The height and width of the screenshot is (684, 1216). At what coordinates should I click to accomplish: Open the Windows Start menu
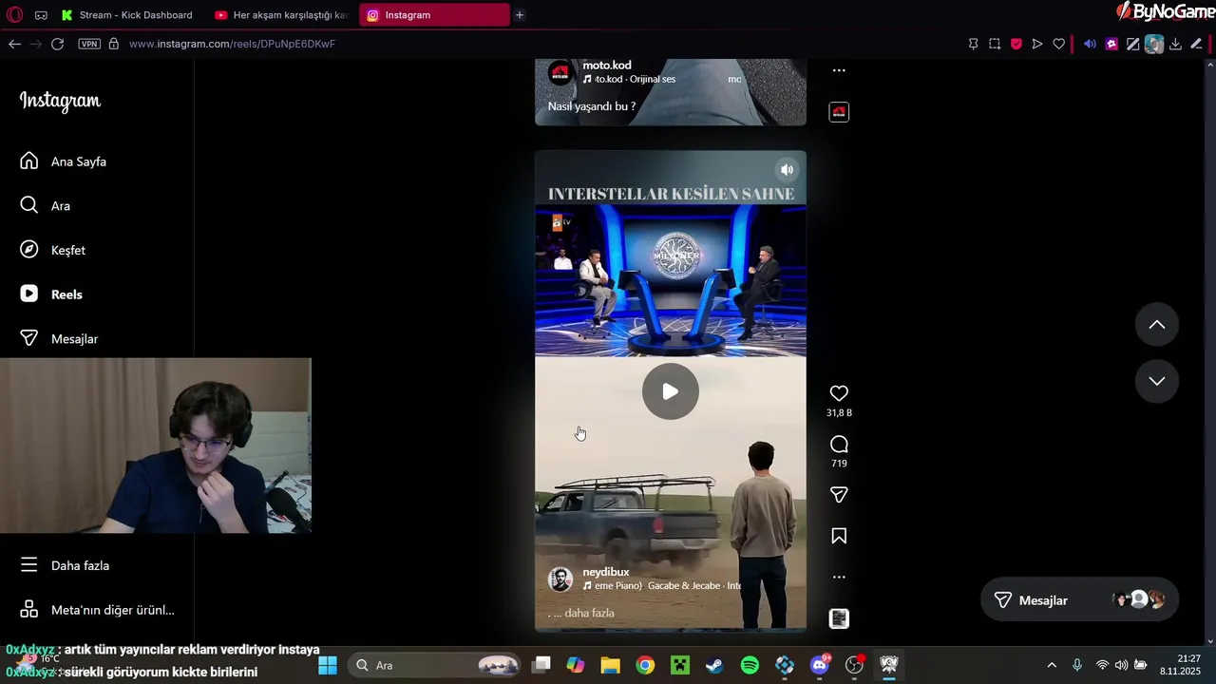click(328, 665)
